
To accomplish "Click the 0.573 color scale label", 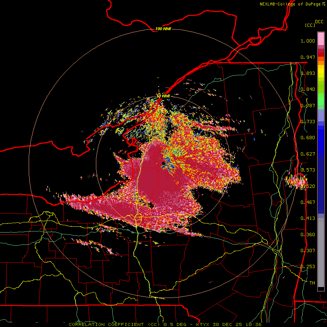I will click(x=308, y=170).
